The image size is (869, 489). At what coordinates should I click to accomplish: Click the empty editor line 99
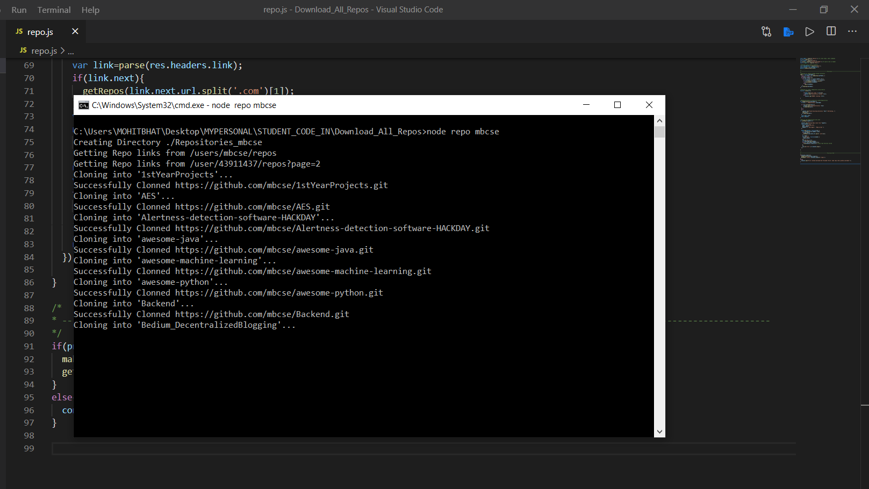click(423, 449)
